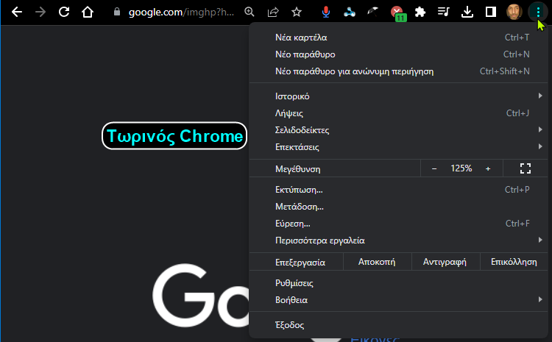Select Εκτύπωση... menu item
Screen dimensions: 552x342
(x=398, y=190)
